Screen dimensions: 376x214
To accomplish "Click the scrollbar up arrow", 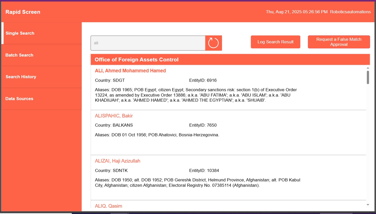I will (368, 68).
